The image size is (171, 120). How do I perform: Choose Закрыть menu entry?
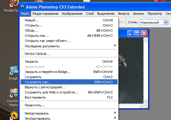[x=69, y=62]
